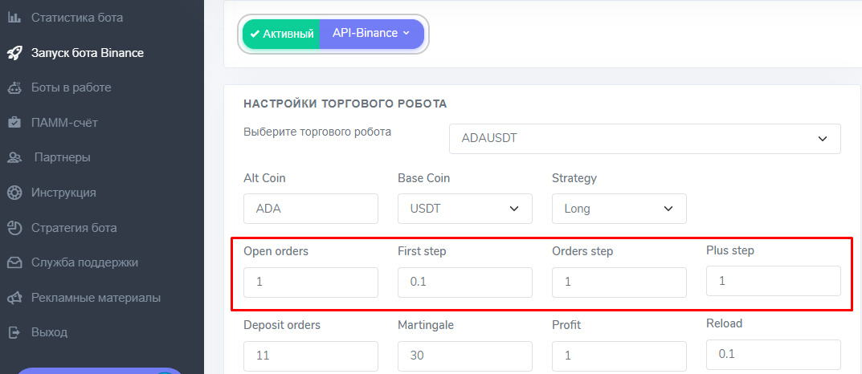Viewport: 862px width, 374px height.
Task: Click the rocket icon for Запуск бота Binance
Action: (14, 53)
